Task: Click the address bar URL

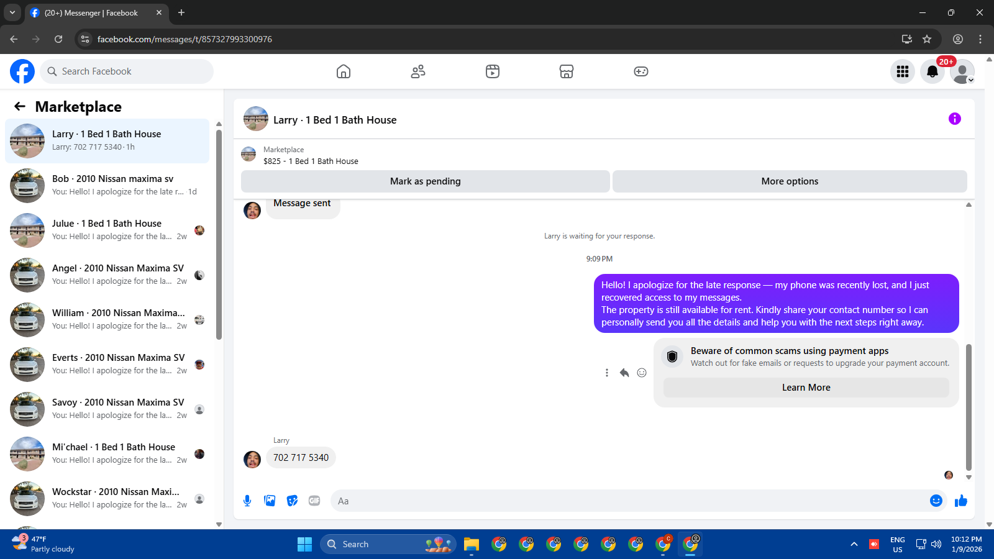Action: click(x=185, y=39)
